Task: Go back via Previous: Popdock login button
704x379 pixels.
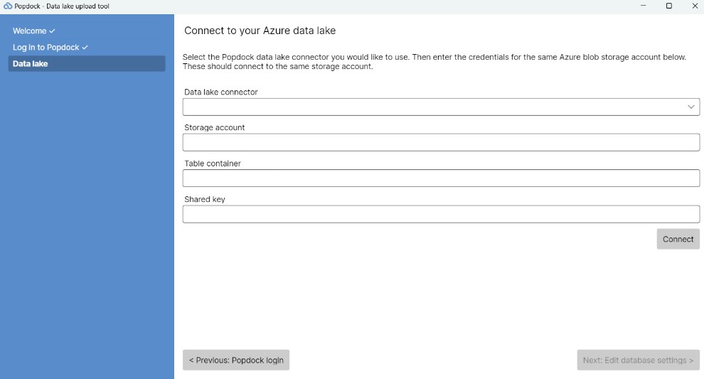Action: tap(236, 360)
